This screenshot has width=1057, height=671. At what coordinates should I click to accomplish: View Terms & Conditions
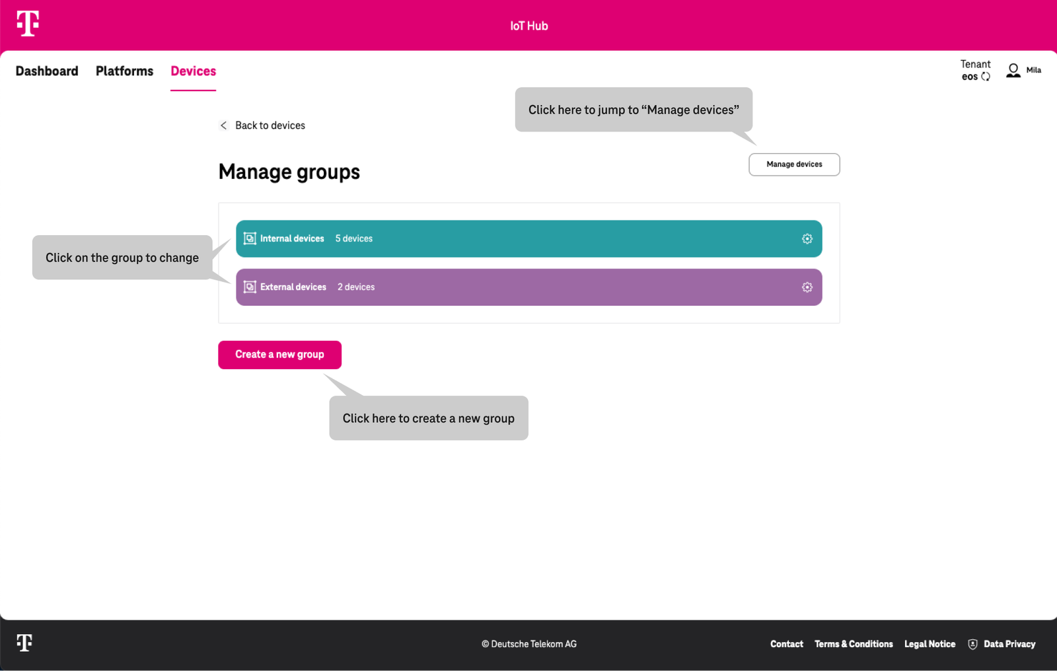pyautogui.click(x=854, y=644)
